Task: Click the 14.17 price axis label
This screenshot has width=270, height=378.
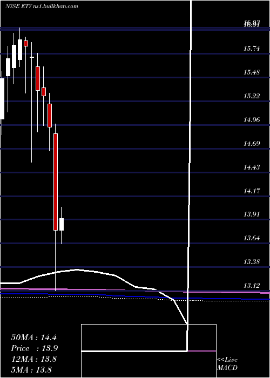Action: click(x=252, y=191)
